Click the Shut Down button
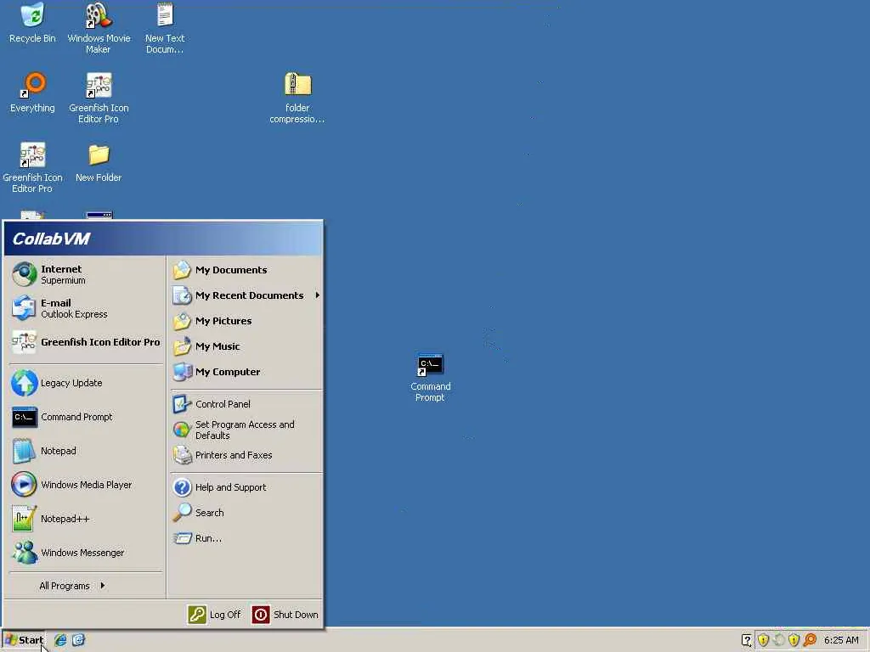The width and height of the screenshot is (870, 652). pyautogui.click(x=285, y=615)
